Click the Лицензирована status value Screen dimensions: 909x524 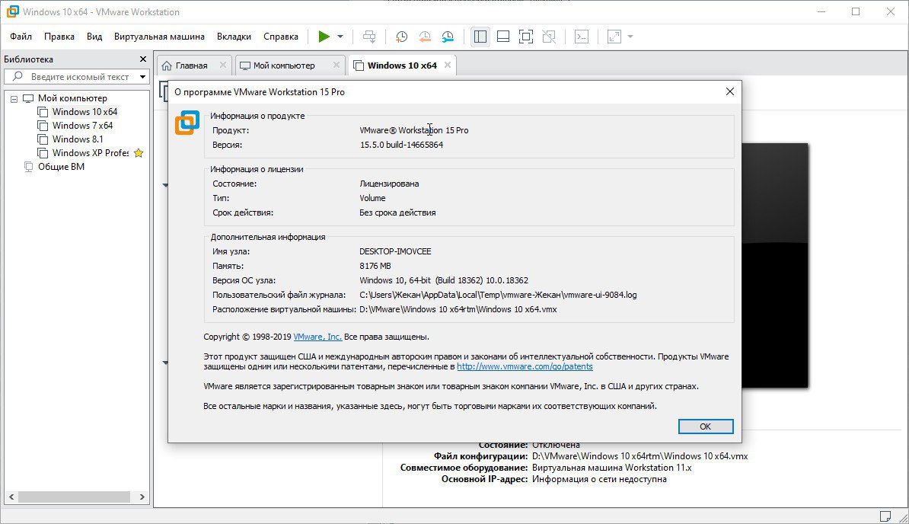pos(389,184)
